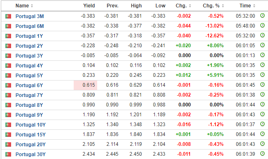This screenshot has width=268, height=159.
Task: Click Portugal flag icon beside Portugal 20Y
Action: coord(8,145)
